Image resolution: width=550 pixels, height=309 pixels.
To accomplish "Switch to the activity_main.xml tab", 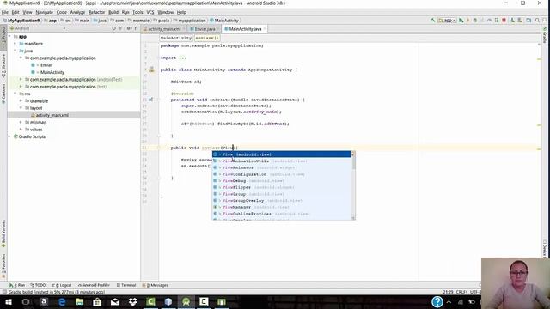I will [x=164, y=29].
